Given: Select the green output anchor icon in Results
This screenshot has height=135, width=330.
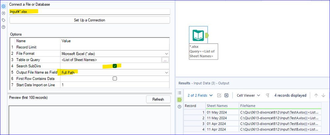Looking at the screenshot, I should point(179,99).
